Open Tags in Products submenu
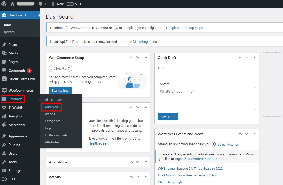Screen dimensions: 283x185 (48, 128)
